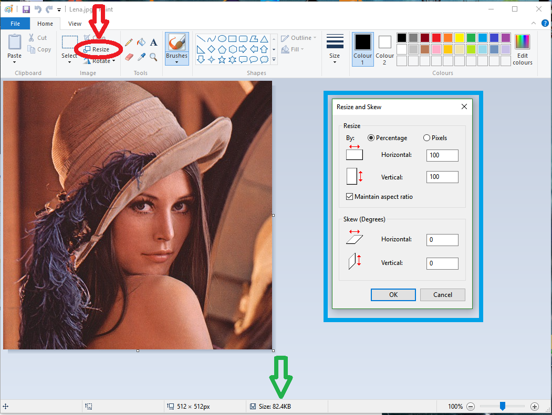Open Edit colours palette
Viewport: 552px width, 415px height.
click(x=522, y=50)
